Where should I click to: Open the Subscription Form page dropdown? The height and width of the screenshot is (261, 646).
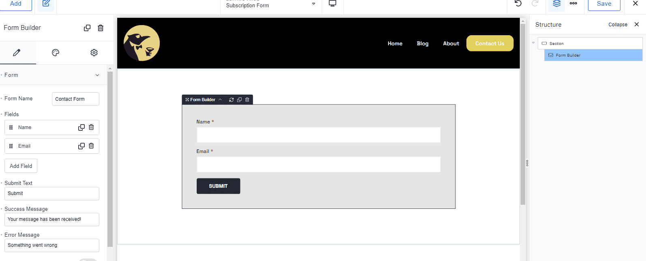[x=271, y=5]
